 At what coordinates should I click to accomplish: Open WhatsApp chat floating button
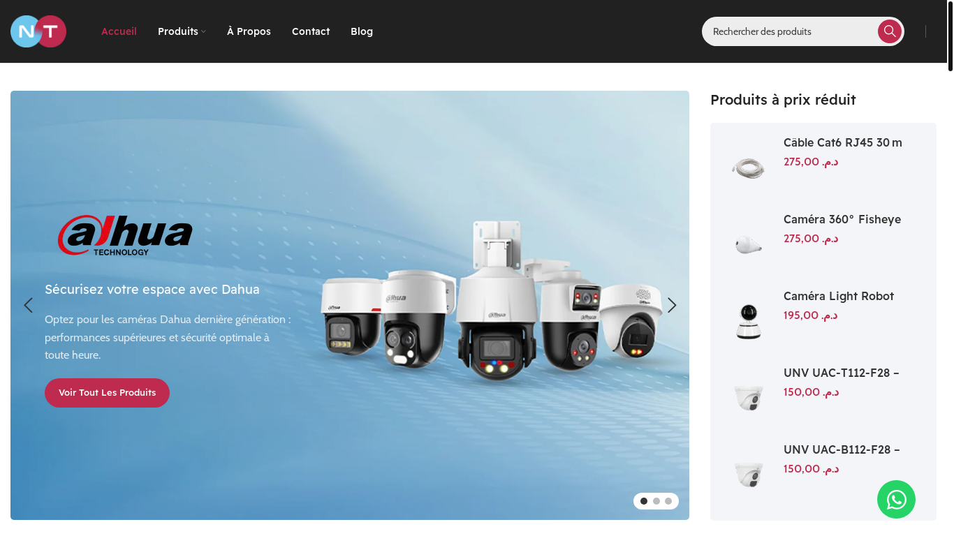pos(896,500)
